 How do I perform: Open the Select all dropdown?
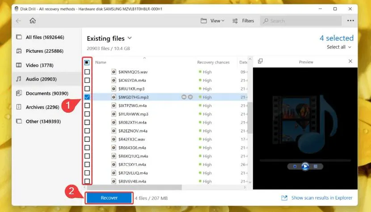[x=339, y=47]
